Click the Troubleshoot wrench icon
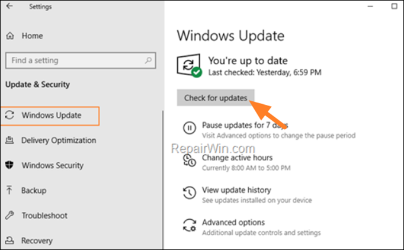 click(9, 215)
